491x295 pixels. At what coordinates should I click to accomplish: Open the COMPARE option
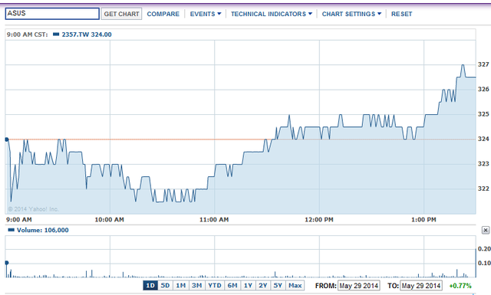(163, 14)
